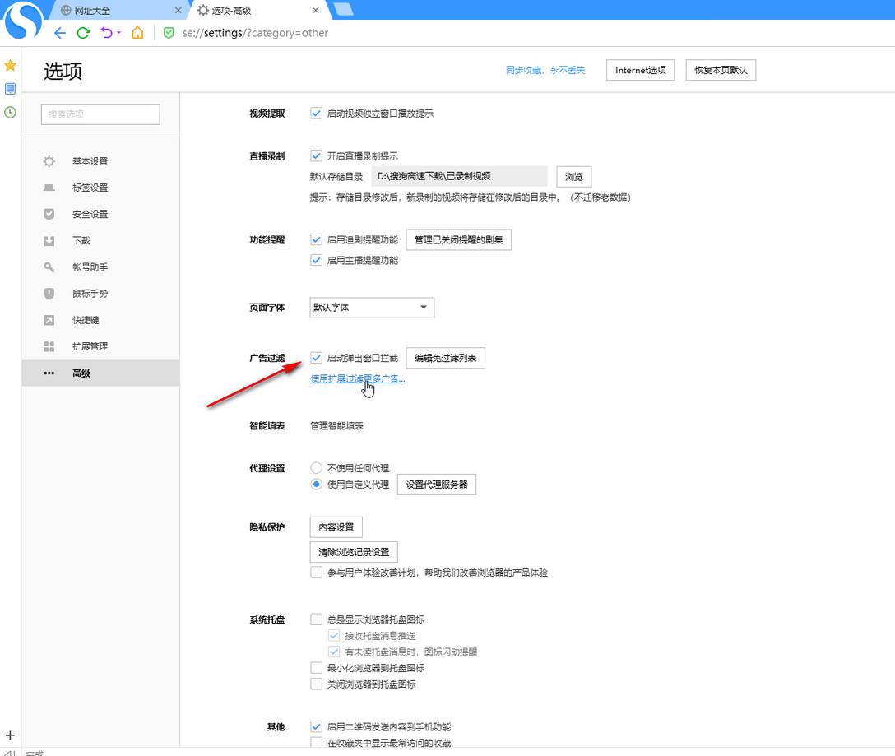
Task: Toggle 关闭浏览器到托盘图标 checkbox
Action: point(316,684)
